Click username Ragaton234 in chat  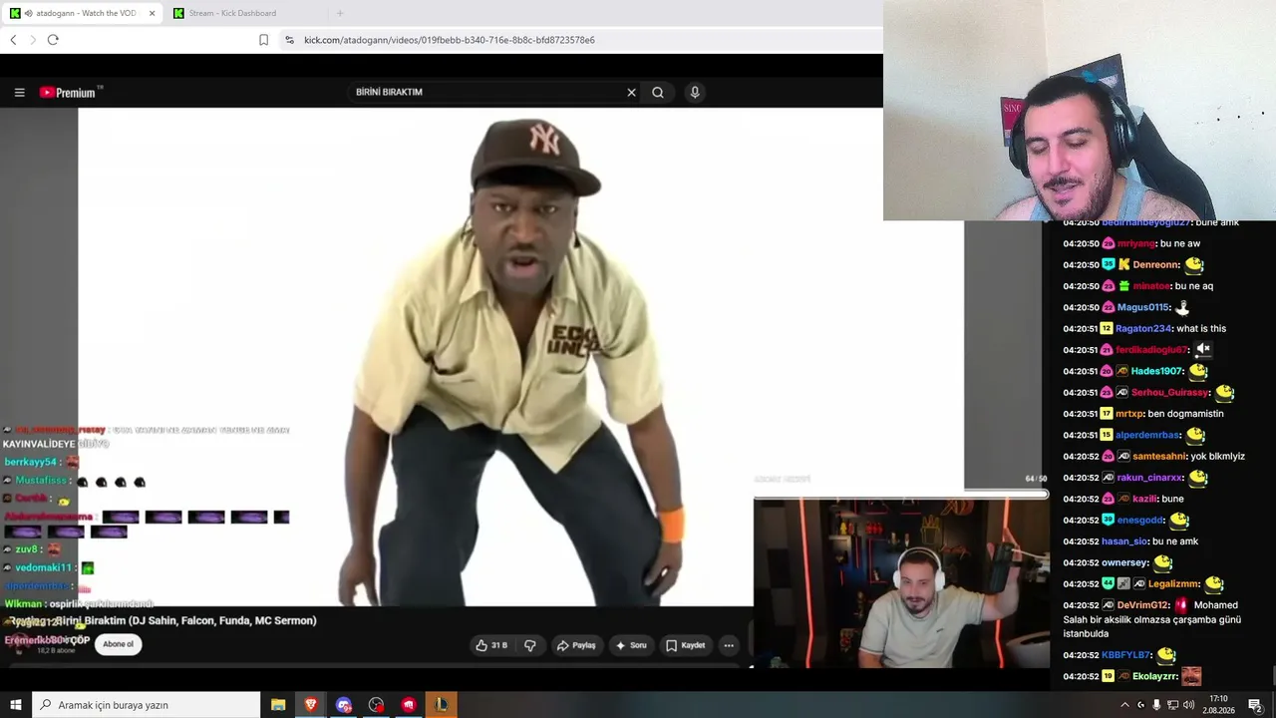pyautogui.click(x=1143, y=328)
